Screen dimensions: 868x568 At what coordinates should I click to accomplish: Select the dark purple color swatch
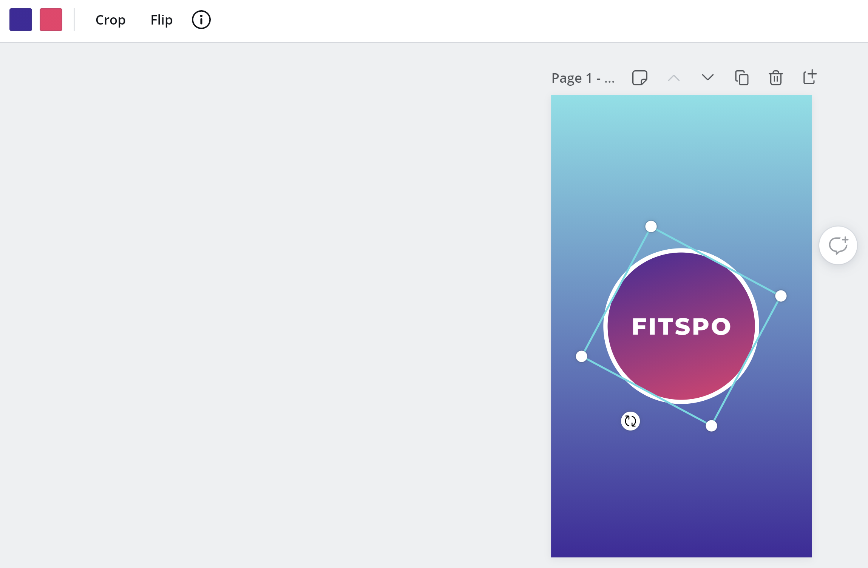tap(21, 20)
